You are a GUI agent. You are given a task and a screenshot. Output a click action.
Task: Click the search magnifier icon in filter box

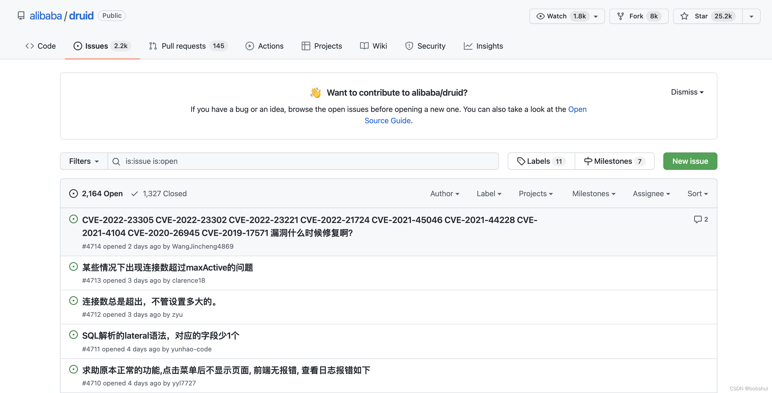click(116, 162)
